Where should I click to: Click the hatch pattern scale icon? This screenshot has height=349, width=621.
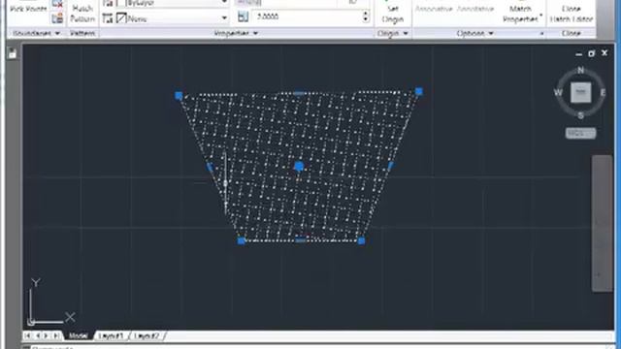(x=243, y=16)
